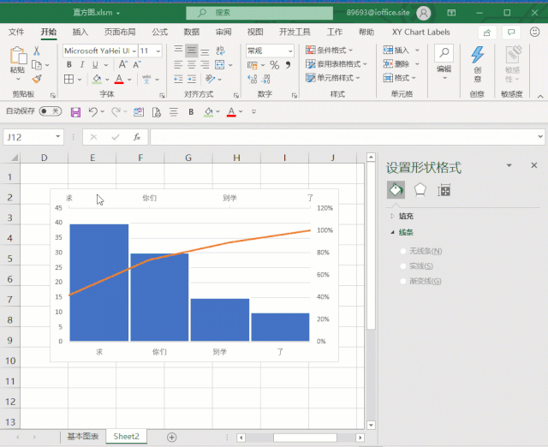The width and height of the screenshot is (548, 447).
Task: Open the File tab
Action: (16, 33)
